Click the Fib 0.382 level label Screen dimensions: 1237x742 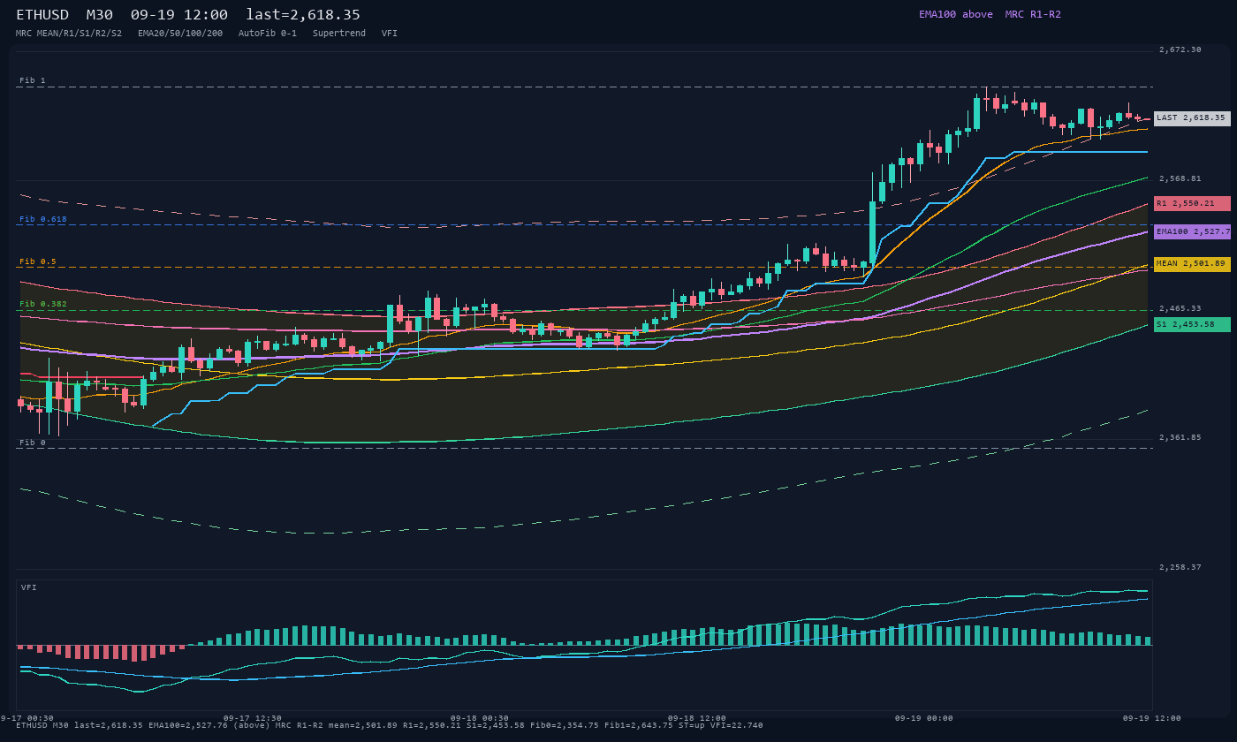pos(43,304)
